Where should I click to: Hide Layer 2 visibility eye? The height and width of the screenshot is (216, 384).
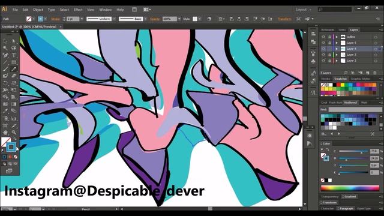(x=323, y=61)
